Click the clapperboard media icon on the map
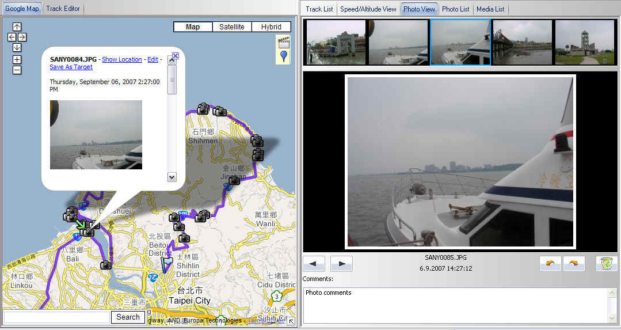Viewport: 621px width, 330px height. point(284,42)
